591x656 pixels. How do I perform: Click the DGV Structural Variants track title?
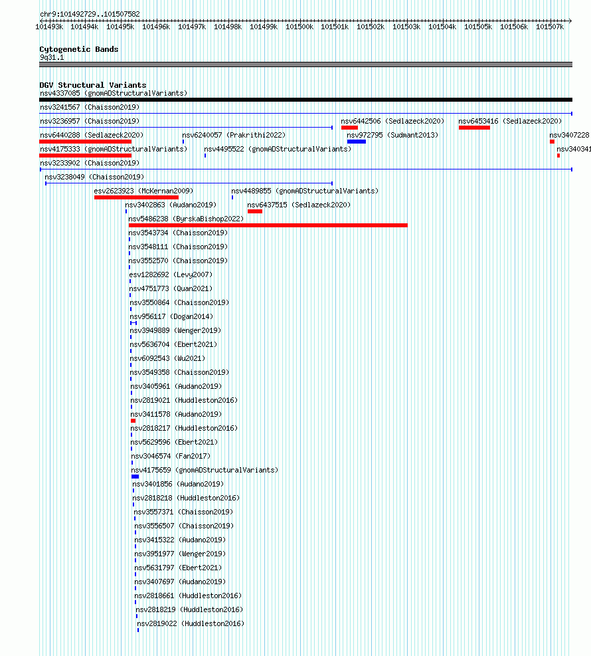click(x=93, y=85)
